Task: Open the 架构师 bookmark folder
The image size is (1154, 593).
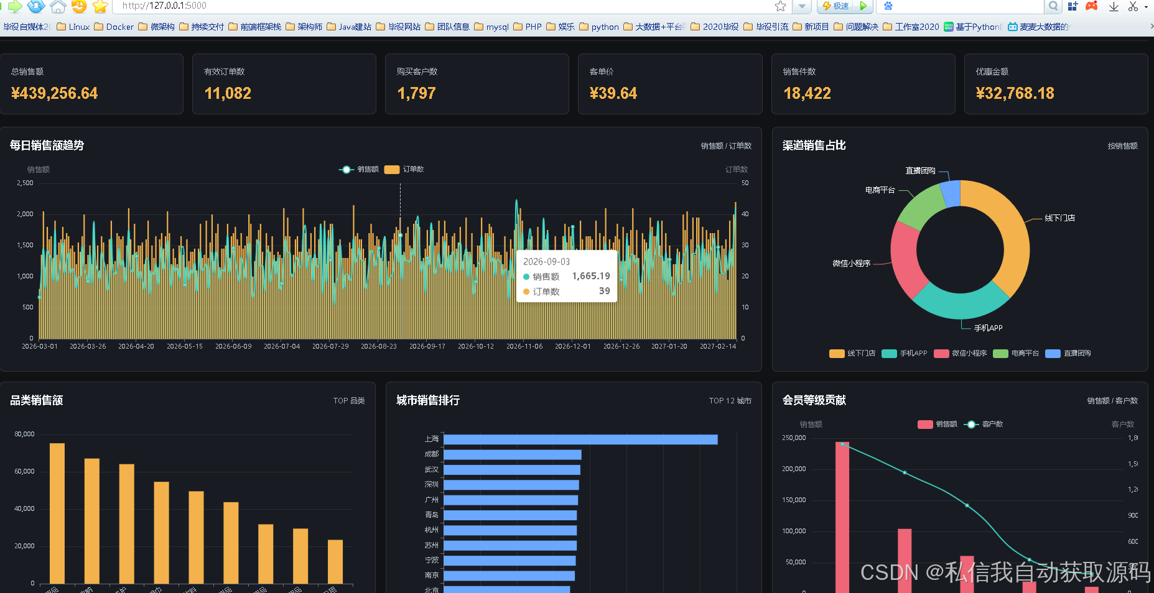Action: tap(304, 27)
